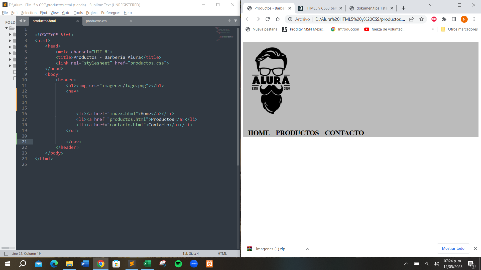Click the editor vertical scrollbar
Screen dimensions: 481x270
(238, 96)
